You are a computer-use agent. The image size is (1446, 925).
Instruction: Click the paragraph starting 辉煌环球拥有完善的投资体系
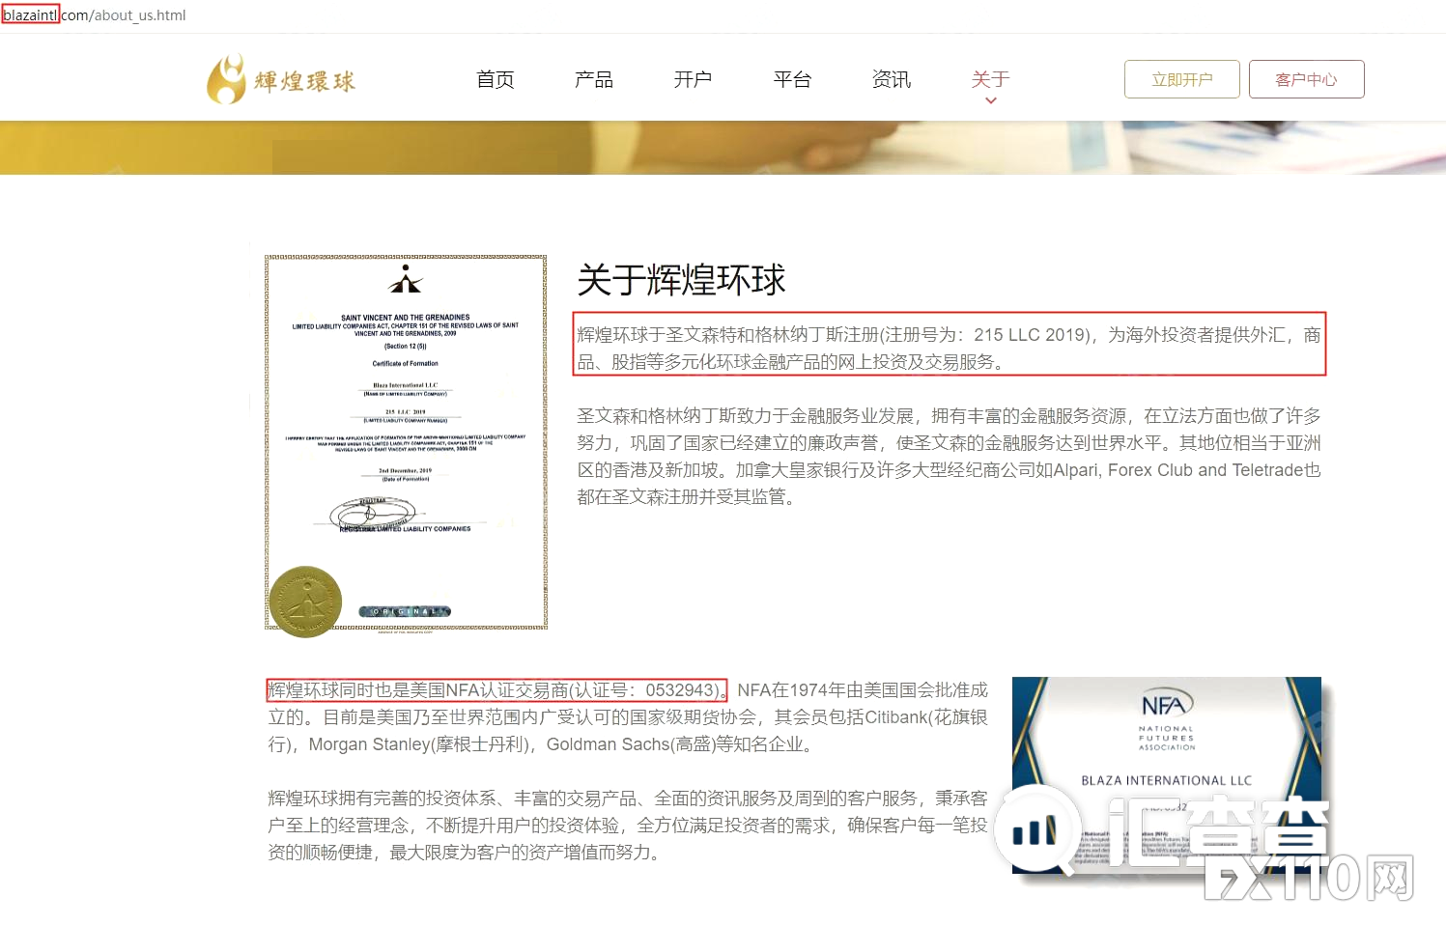click(x=628, y=826)
